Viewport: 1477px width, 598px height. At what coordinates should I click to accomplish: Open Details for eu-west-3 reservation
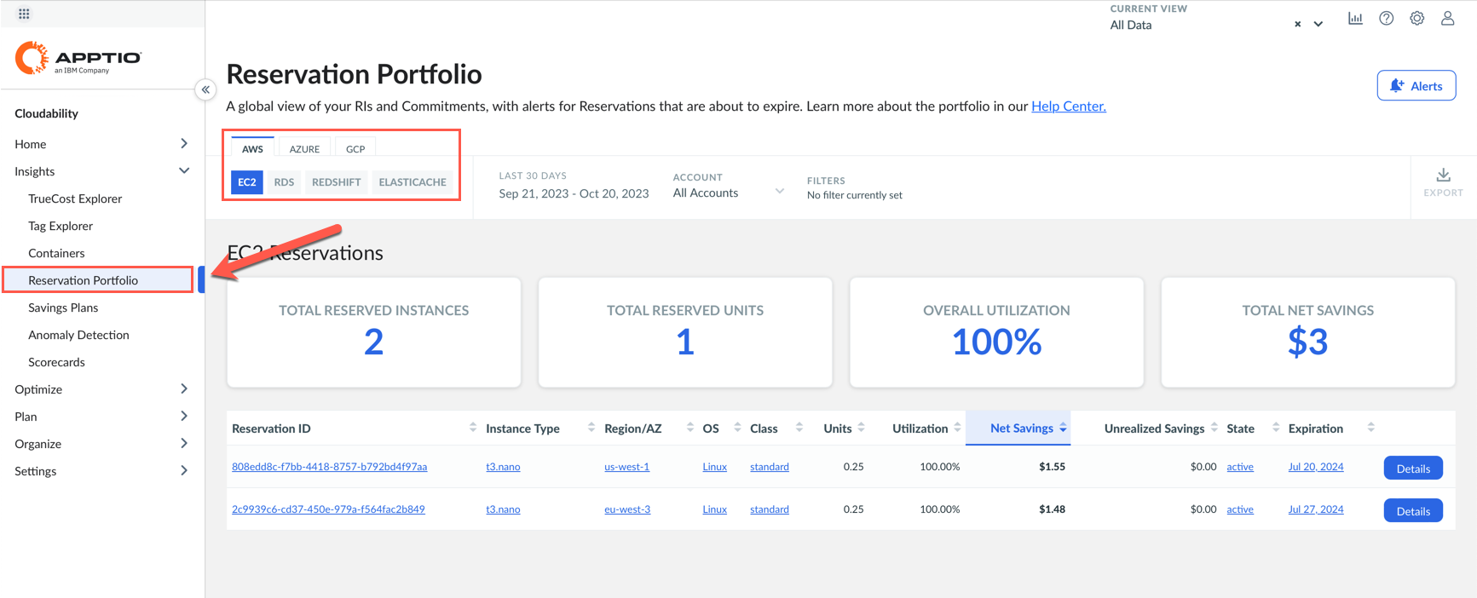pos(1413,510)
